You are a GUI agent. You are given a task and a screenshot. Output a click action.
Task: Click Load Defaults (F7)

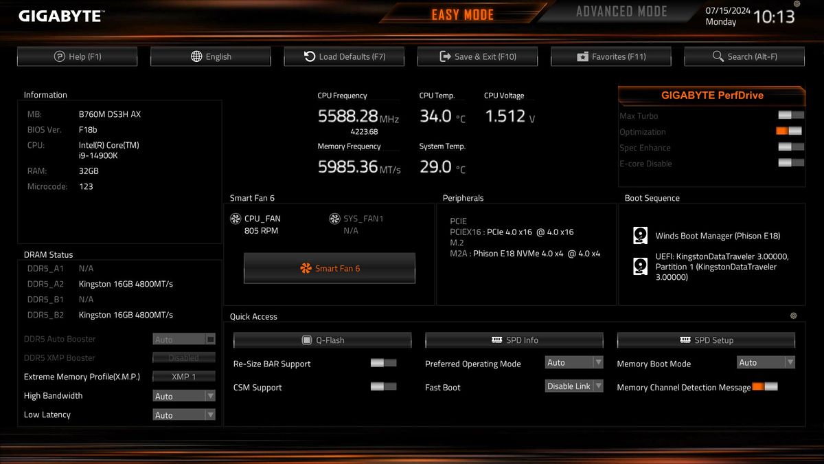click(x=344, y=56)
